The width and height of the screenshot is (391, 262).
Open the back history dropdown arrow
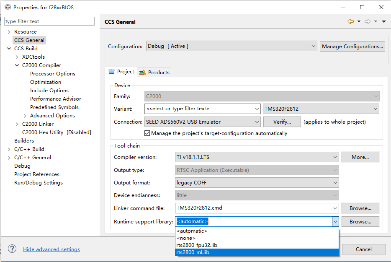[x=359, y=21]
